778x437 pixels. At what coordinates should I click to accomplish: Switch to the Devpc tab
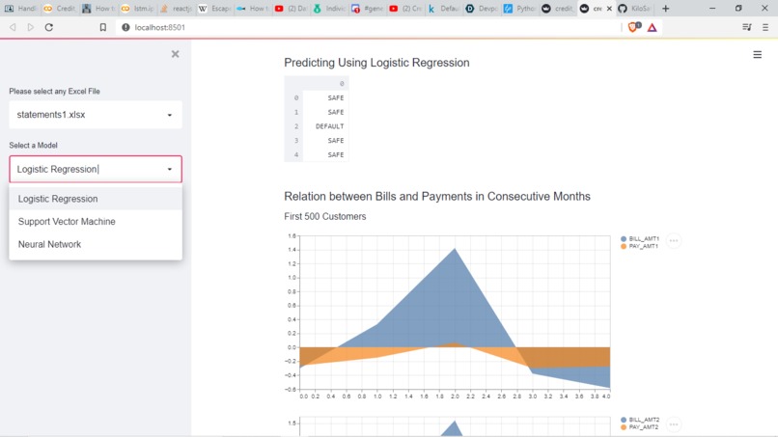click(x=483, y=9)
